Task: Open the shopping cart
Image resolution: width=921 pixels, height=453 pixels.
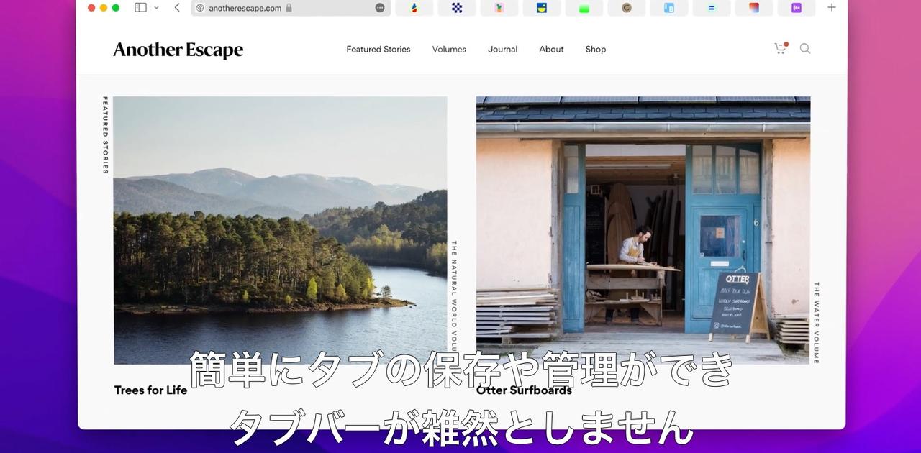Action: point(781,48)
